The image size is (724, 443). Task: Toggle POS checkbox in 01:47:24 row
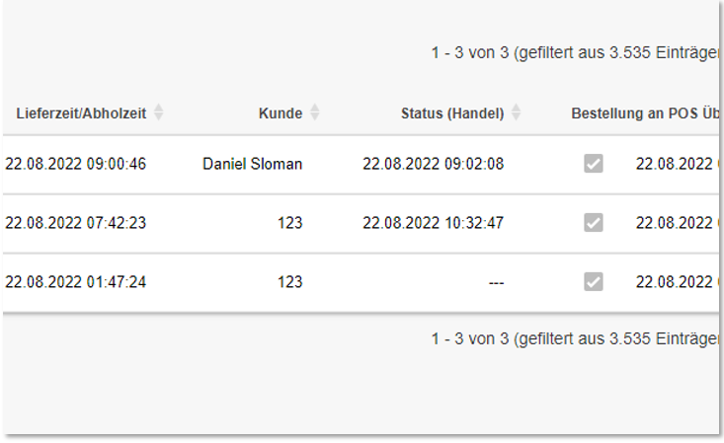coord(593,282)
